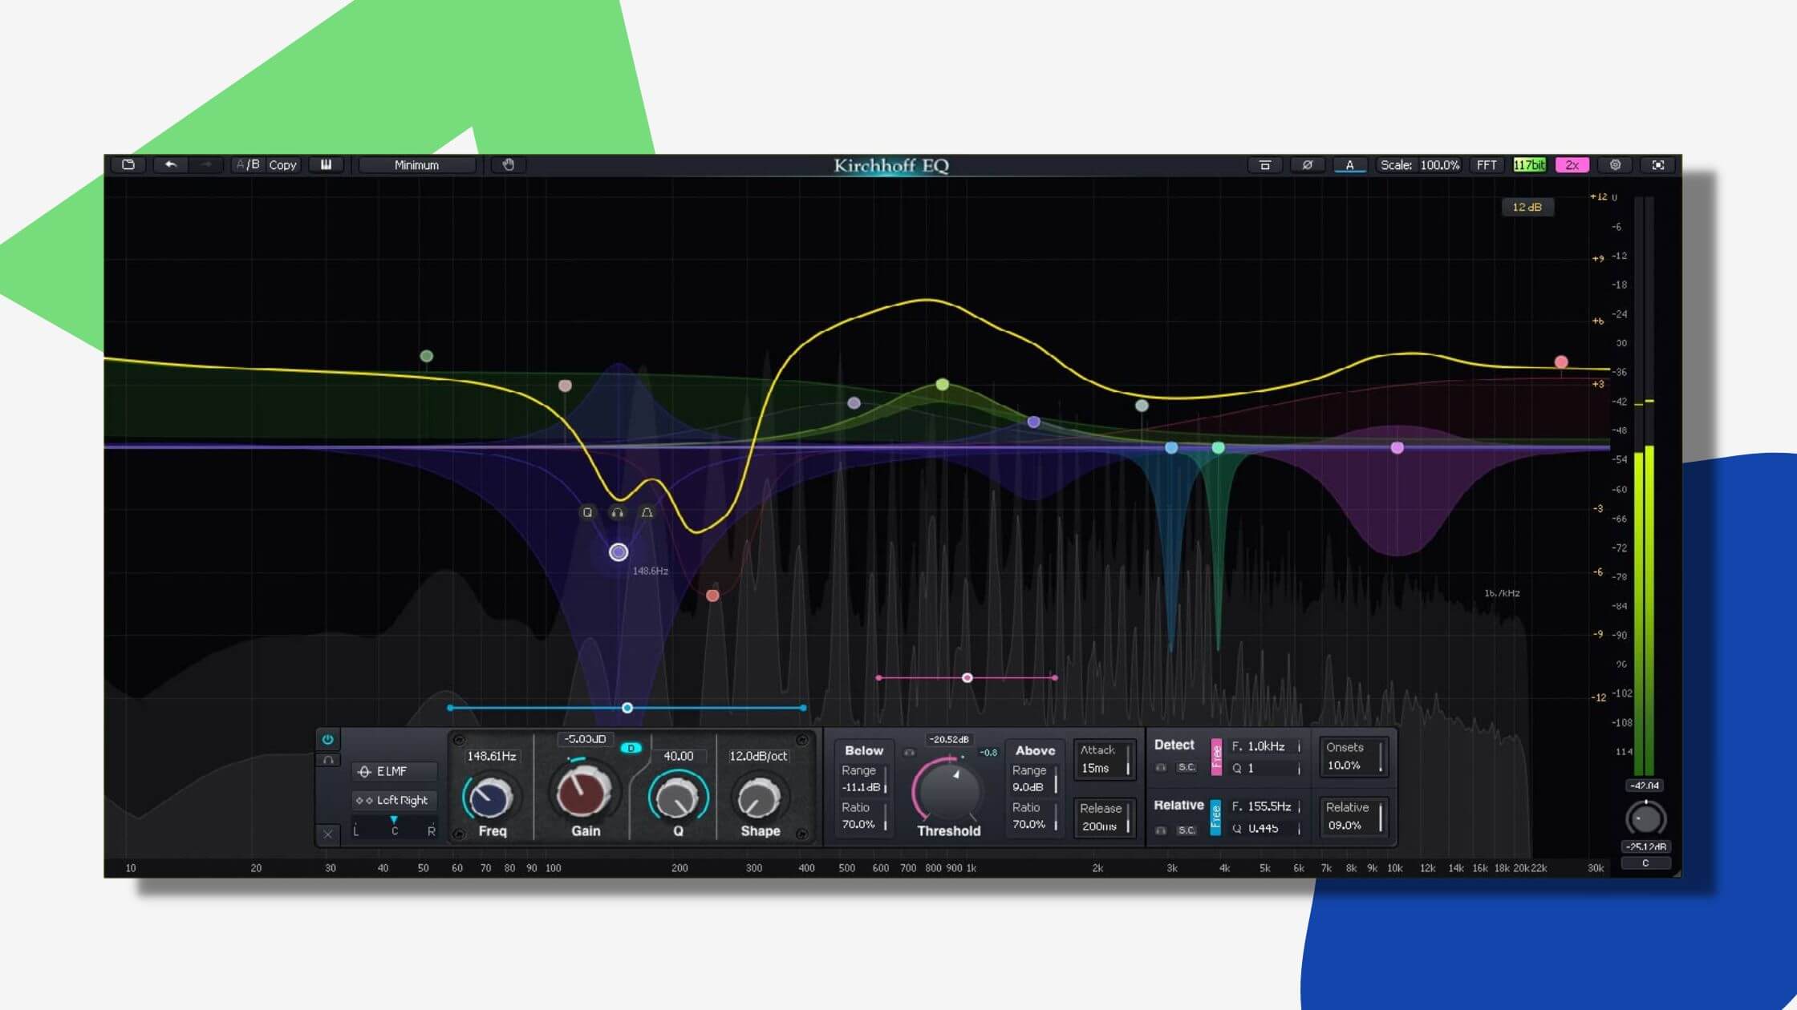Click the bell shape icon above band
The width and height of the screenshot is (1797, 1010).
647,512
